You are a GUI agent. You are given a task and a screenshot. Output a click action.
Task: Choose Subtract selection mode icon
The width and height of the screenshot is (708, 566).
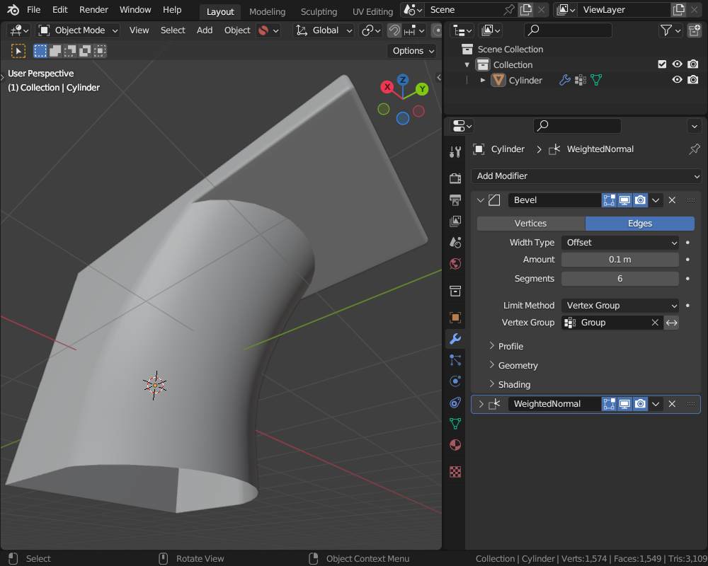(x=70, y=51)
